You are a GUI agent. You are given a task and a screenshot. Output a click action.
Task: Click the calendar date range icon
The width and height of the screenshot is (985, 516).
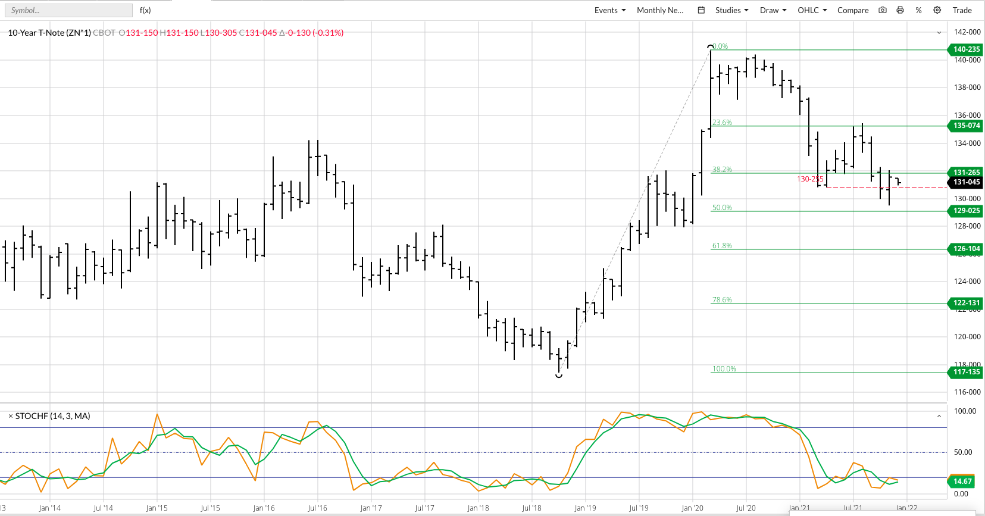[x=701, y=10]
